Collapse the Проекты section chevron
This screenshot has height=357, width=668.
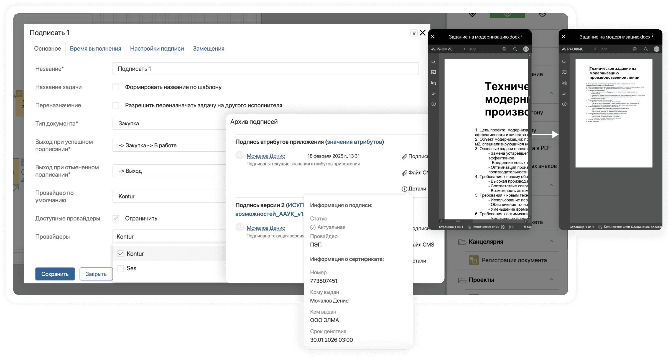[551, 280]
